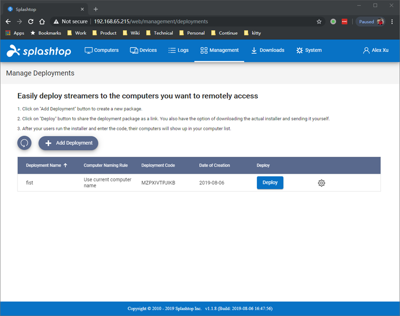
Task: Open the Logs tab
Action: click(178, 50)
